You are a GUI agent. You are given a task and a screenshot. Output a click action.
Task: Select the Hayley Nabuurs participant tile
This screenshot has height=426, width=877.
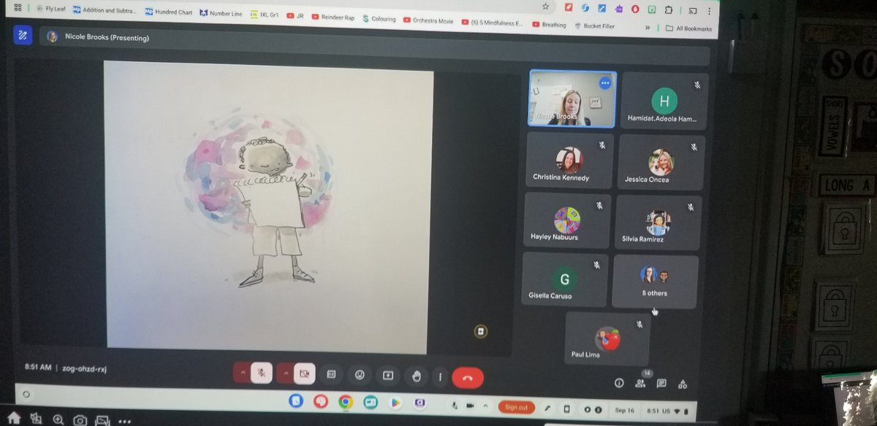click(x=567, y=220)
